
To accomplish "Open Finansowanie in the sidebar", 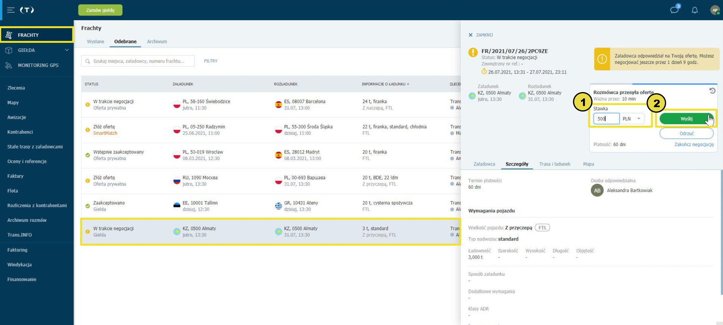I will 22,279.
